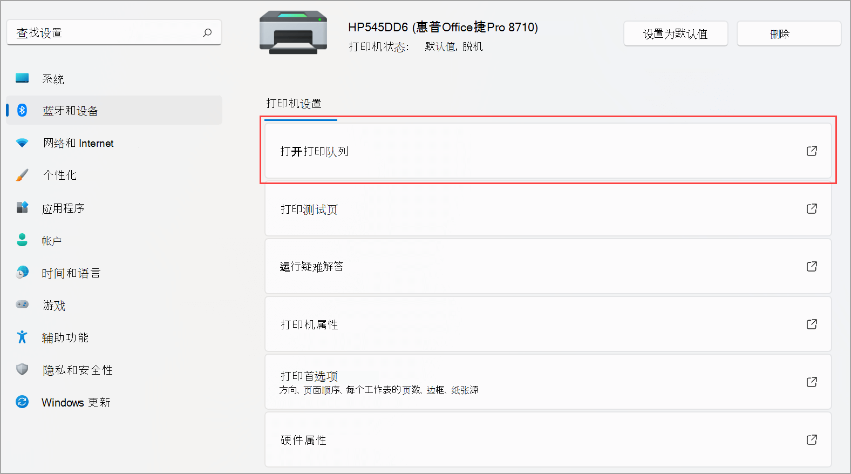Click the Wi-Fi network icon
Screen dimensions: 851x474
point(22,143)
